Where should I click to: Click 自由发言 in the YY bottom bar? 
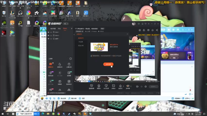tap(62, 98)
